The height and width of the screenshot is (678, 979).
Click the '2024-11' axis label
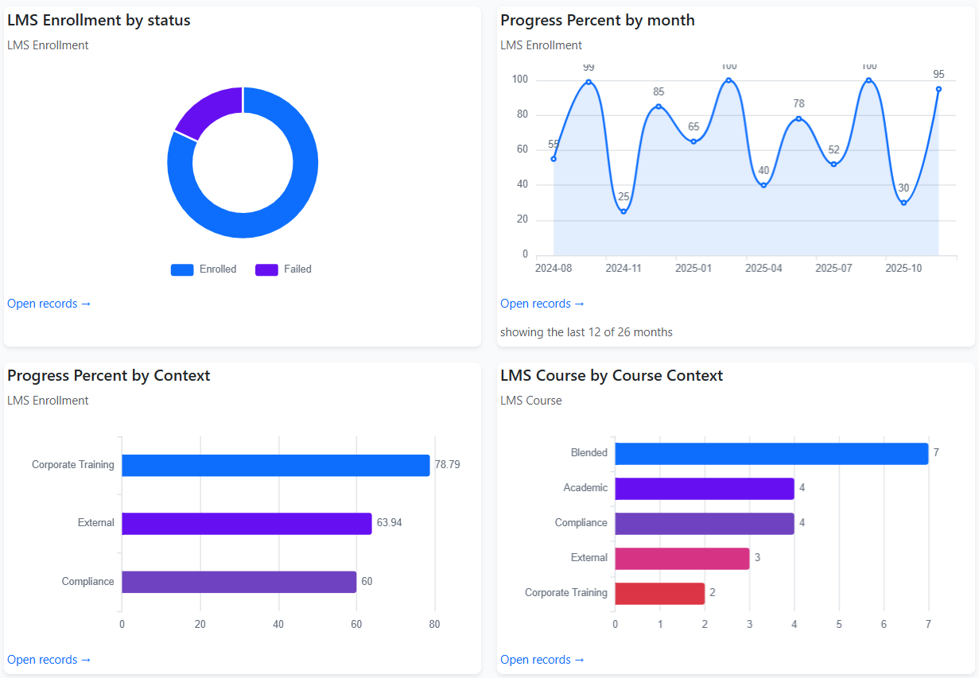tap(624, 269)
